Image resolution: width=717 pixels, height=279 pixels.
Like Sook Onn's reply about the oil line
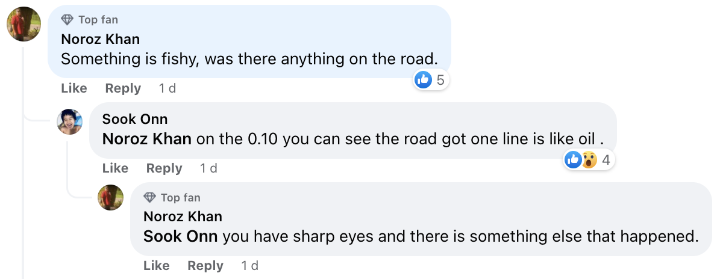[115, 168]
